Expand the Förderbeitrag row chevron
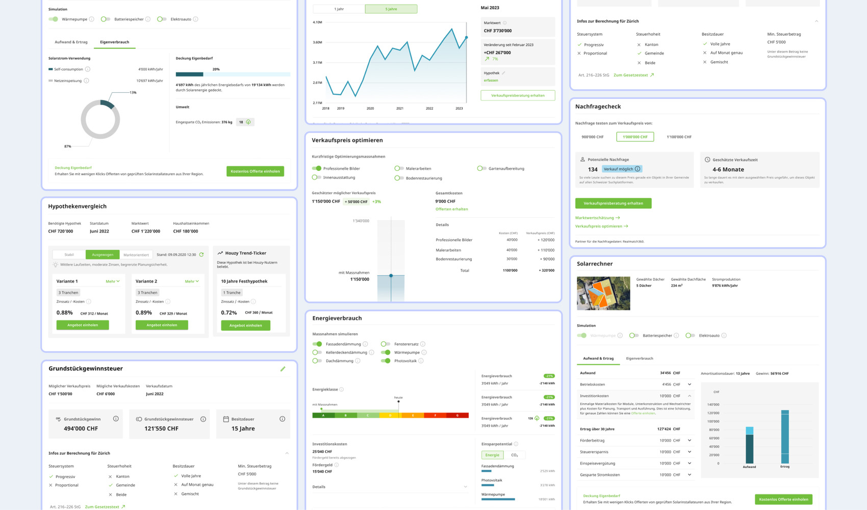Screen dimensions: 867x510 (690, 441)
